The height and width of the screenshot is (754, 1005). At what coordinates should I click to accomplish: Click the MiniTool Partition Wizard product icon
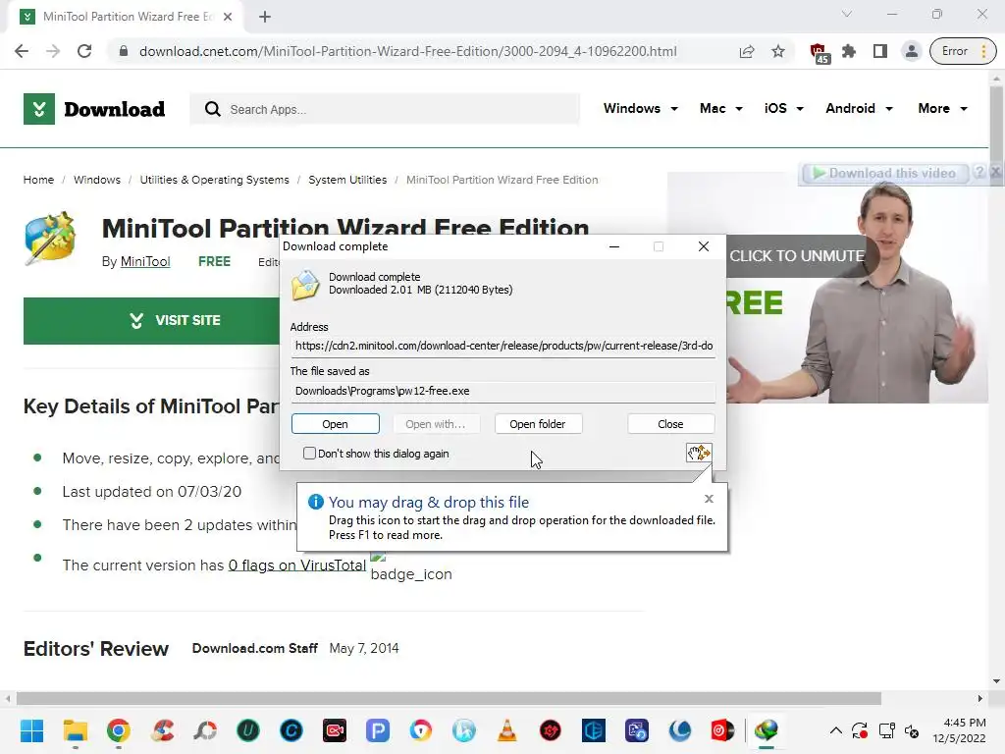click(50, 238)
